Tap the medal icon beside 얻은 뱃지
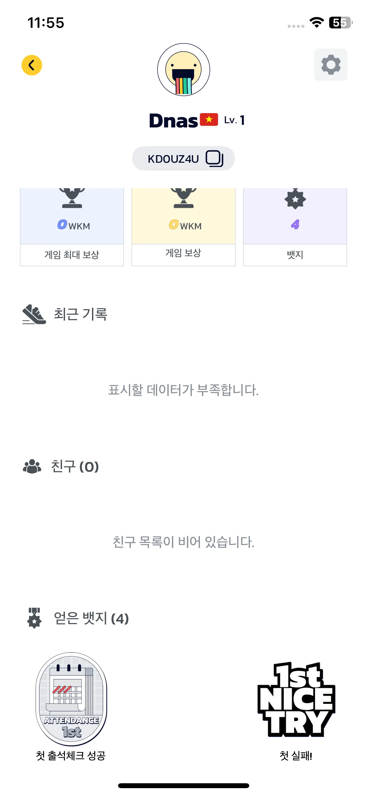Image resolution: width=367 pixels, height=796 pixels. coord(34,618)
